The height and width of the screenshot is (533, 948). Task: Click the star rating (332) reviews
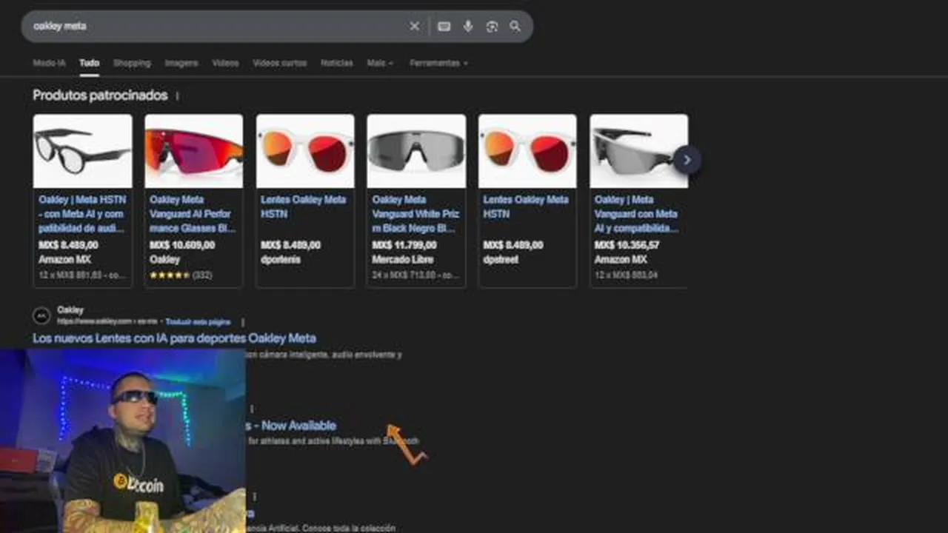pyautogui.click(x=181, y=275)
